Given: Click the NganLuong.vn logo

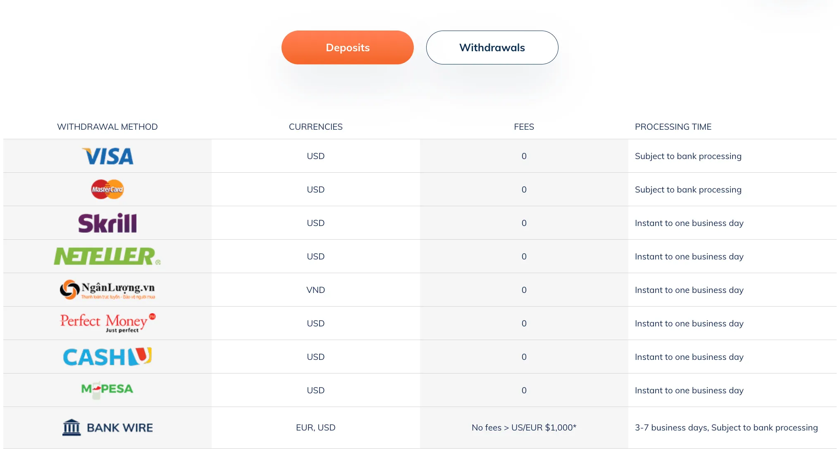Looking at the screenshot, I should click(107, 290).
